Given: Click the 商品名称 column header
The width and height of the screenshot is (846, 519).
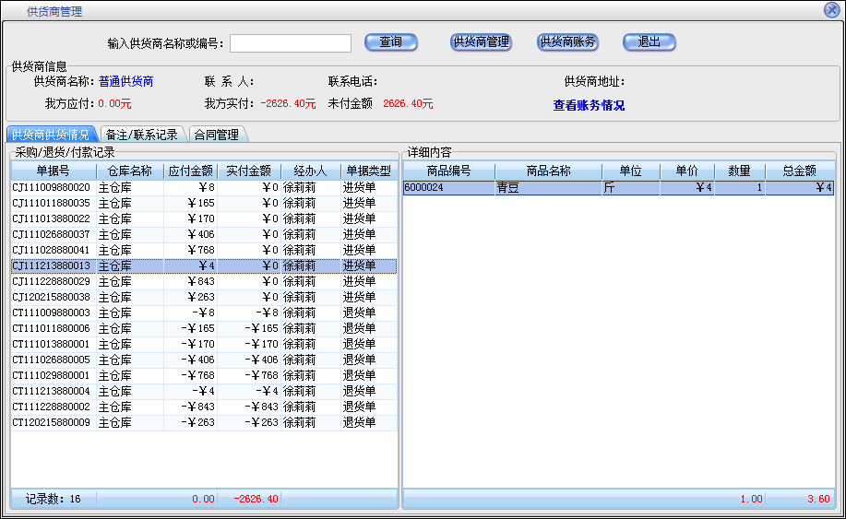Looking at the screenshot, I should click(548, 171).
